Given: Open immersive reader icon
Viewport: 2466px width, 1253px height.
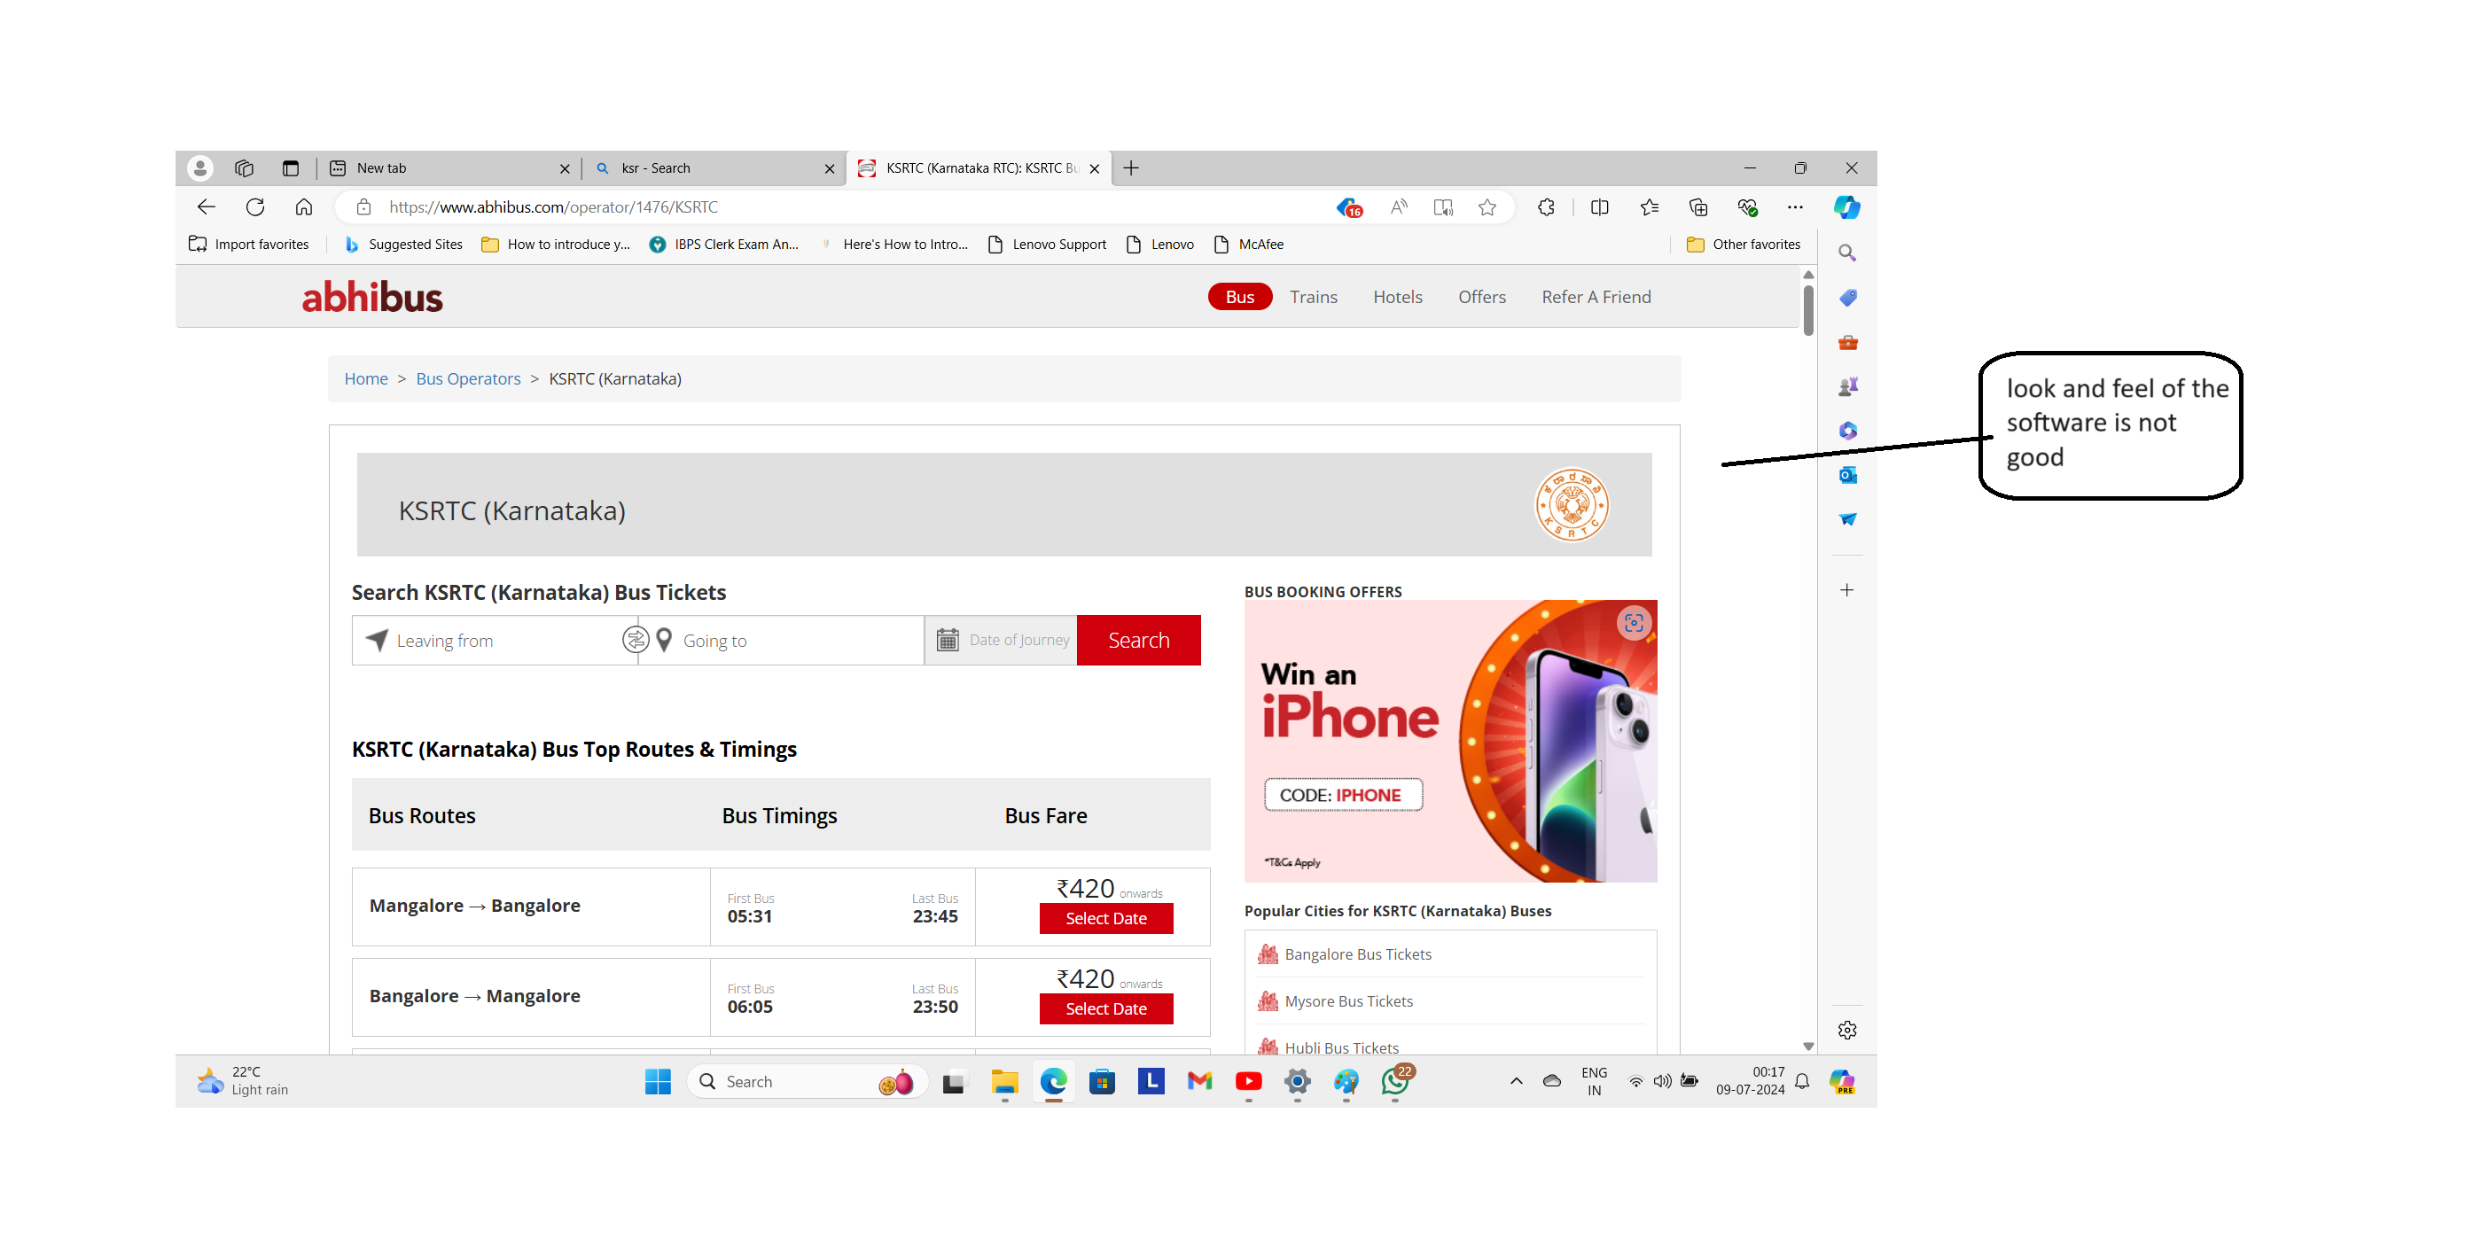Looking at the screenshot, I should (x=1443, y=206).
